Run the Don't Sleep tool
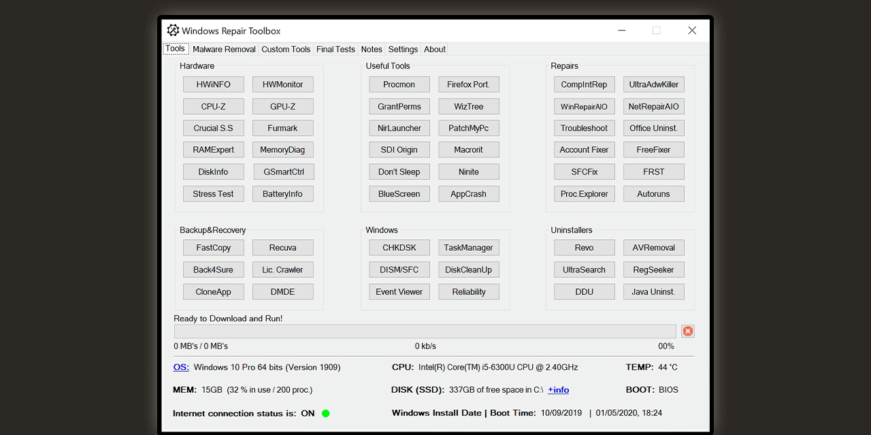 click(399, 171)
